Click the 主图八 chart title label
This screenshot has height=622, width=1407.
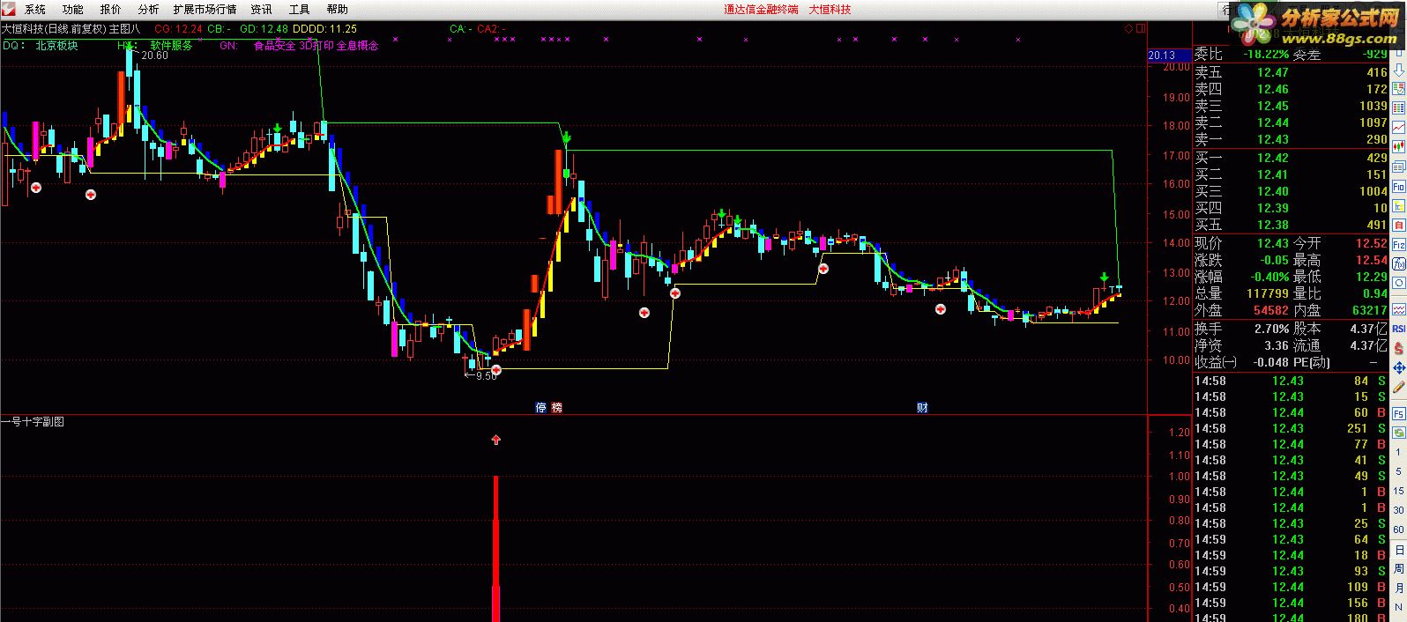click(124, 28)
